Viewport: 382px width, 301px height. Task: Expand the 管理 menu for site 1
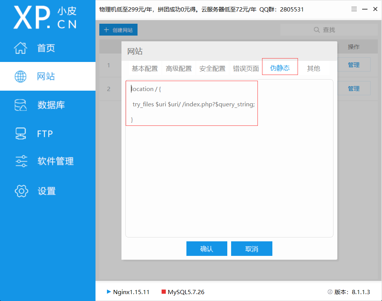click(x=353, y=65)
